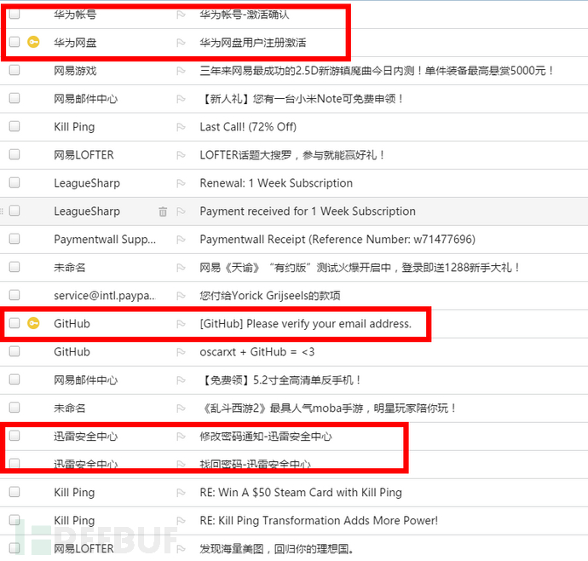The width and height of the screenshot is (588, 561).
Task: Open email 华为网盘用户注册激活
Action: (253, 43)
